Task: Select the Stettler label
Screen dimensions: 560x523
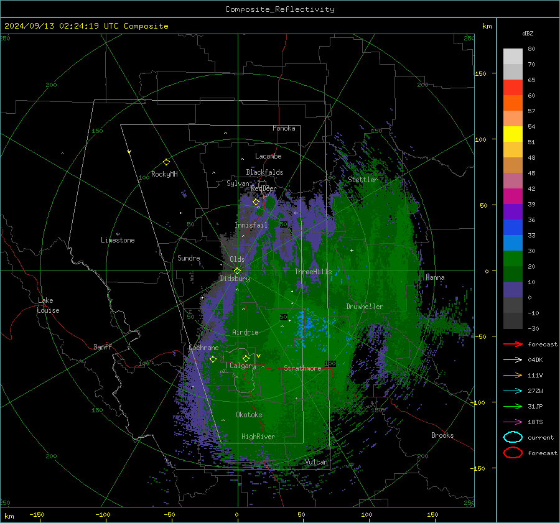Action: coord(363,180)
